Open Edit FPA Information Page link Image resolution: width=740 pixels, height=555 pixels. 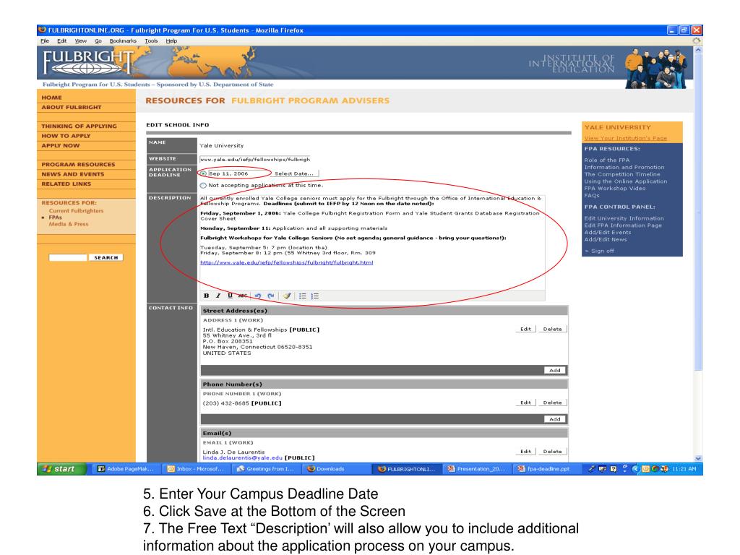tap(623, 225)
